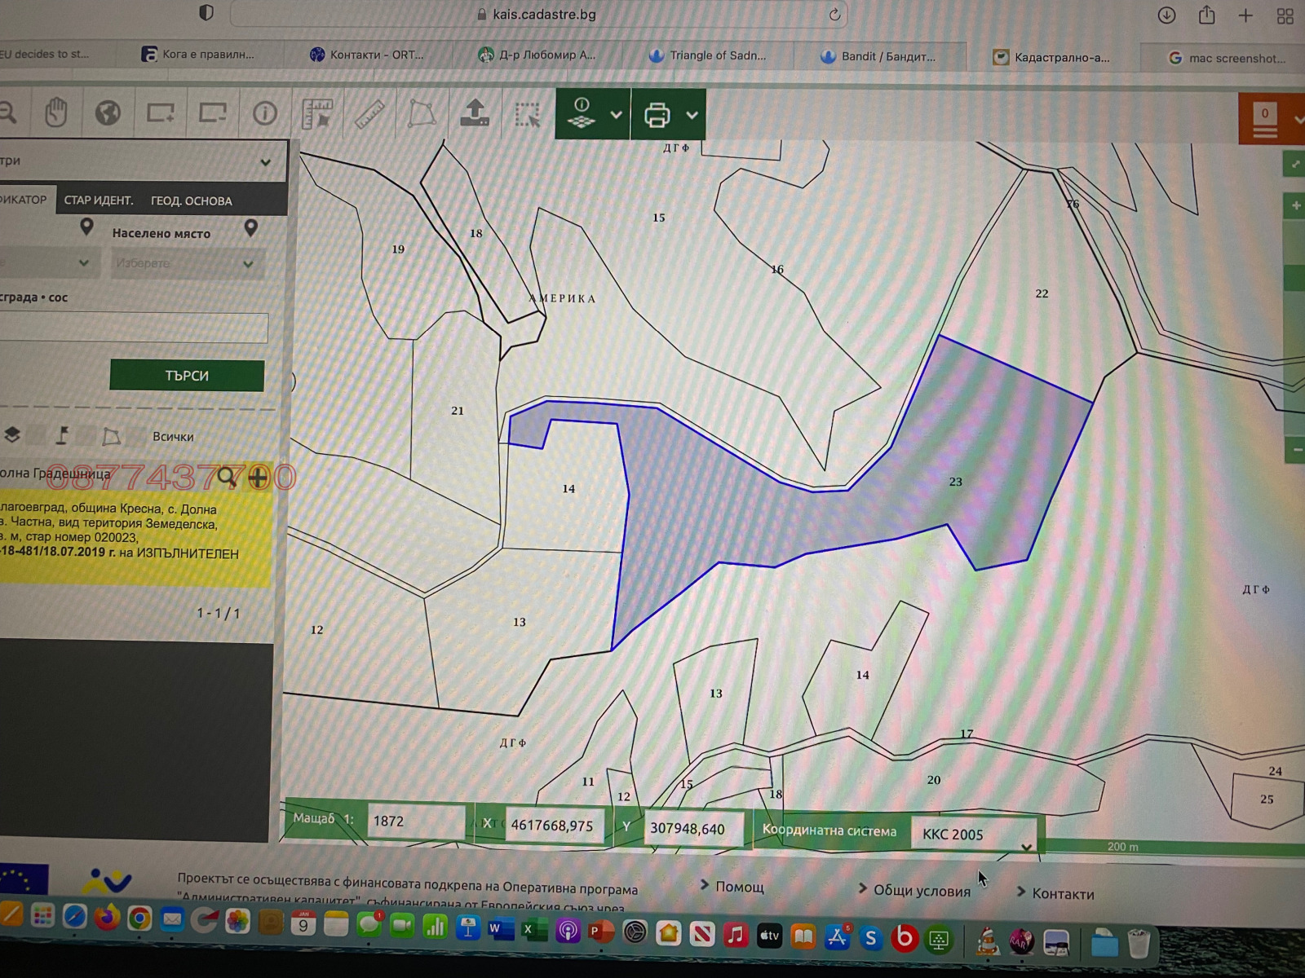This screenshot has height=978, width=1305.
Task: Choose the polygon area measurement tool
Action: [x=422, y=114]
